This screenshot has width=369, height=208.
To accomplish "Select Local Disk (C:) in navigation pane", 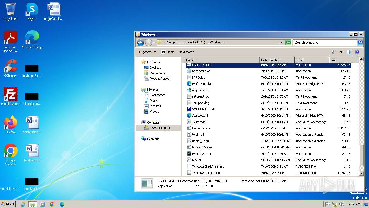I will coord(159,128).
